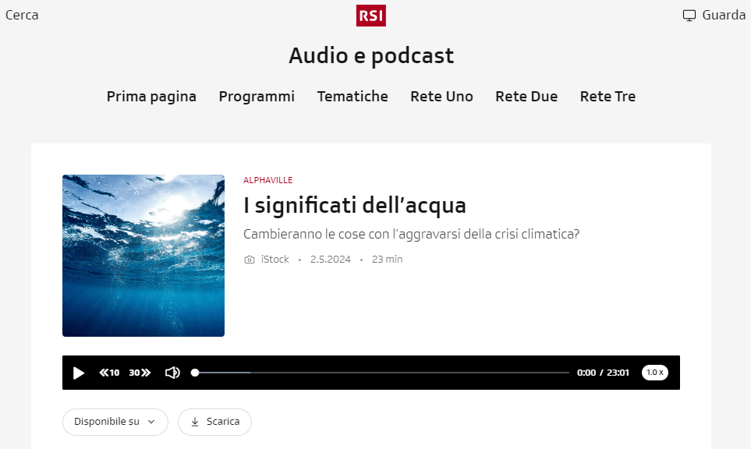Click the monitor icon beside Guarda
The height and width of the screenshot is (449, 751).
pyautogui.click(x=689, y=16)
